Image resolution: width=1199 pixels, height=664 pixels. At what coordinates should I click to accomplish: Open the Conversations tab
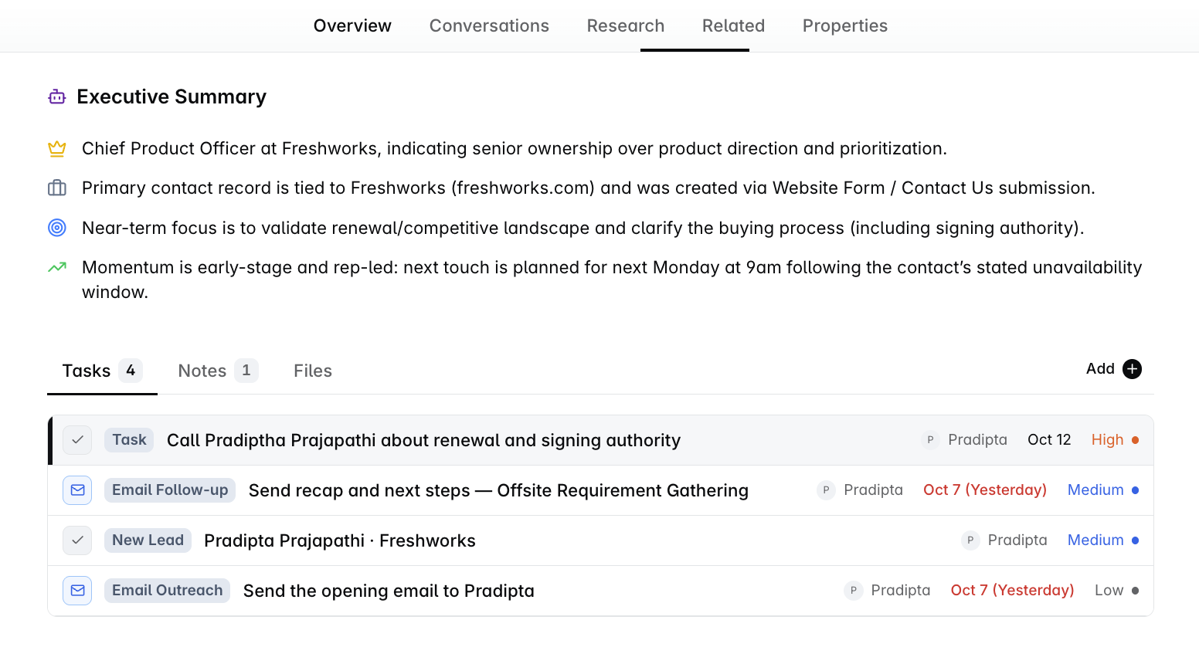pos(489,25)
